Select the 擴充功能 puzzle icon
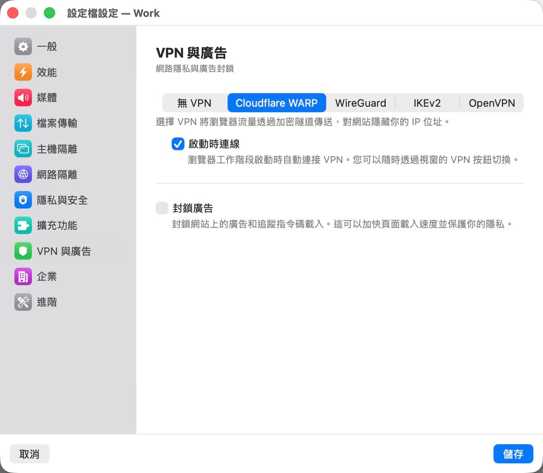The height and width of the screenshot is (473, 543). (x=23, y=225)
